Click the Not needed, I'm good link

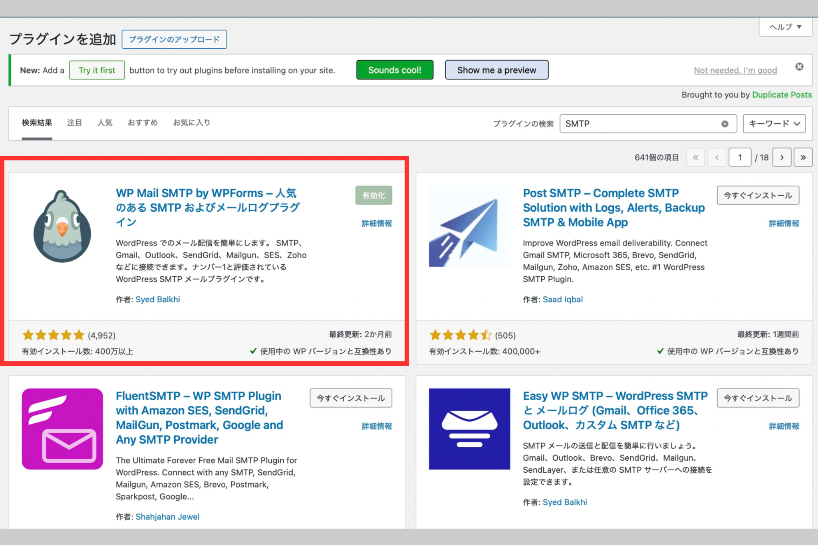(735, 71)
